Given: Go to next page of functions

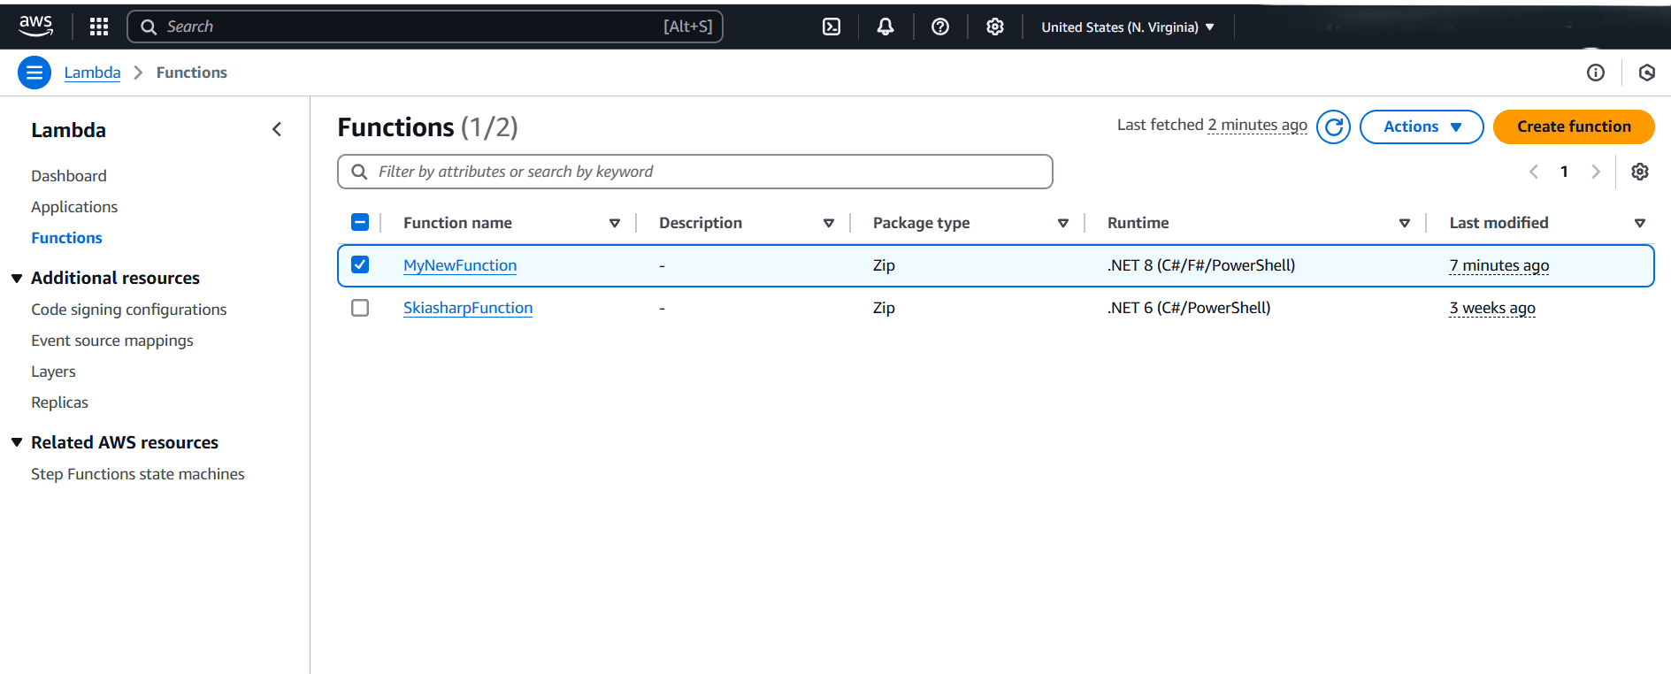Looking at the screenshot, I should (x=1596, y=172).
